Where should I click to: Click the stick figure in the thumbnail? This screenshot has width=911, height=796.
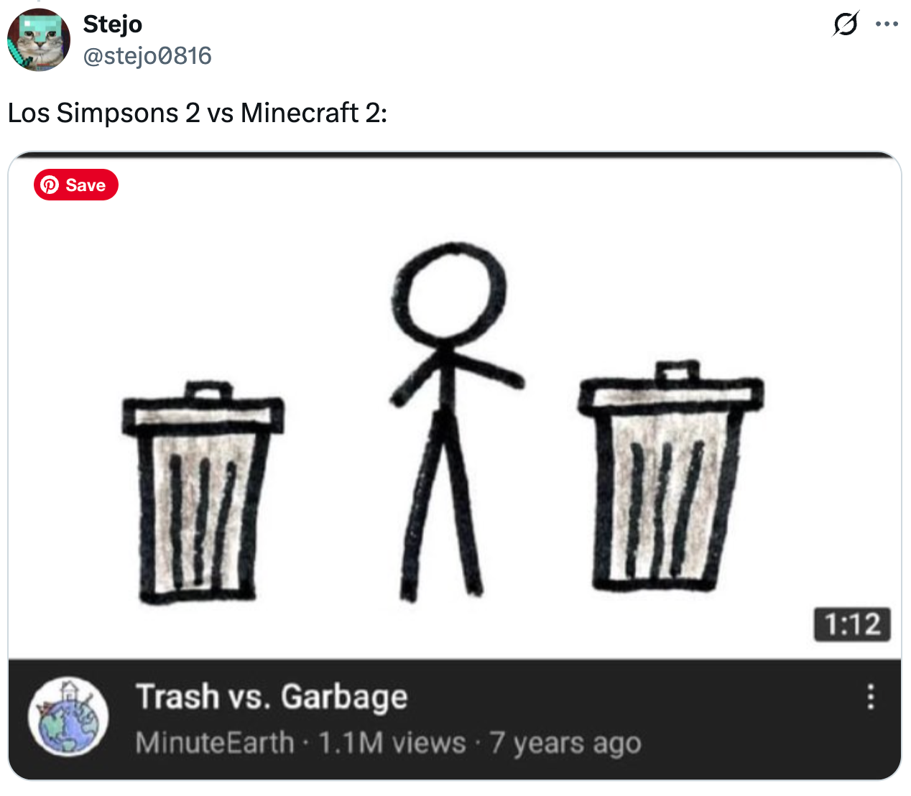pyautogui.click(x=453, y=422)
